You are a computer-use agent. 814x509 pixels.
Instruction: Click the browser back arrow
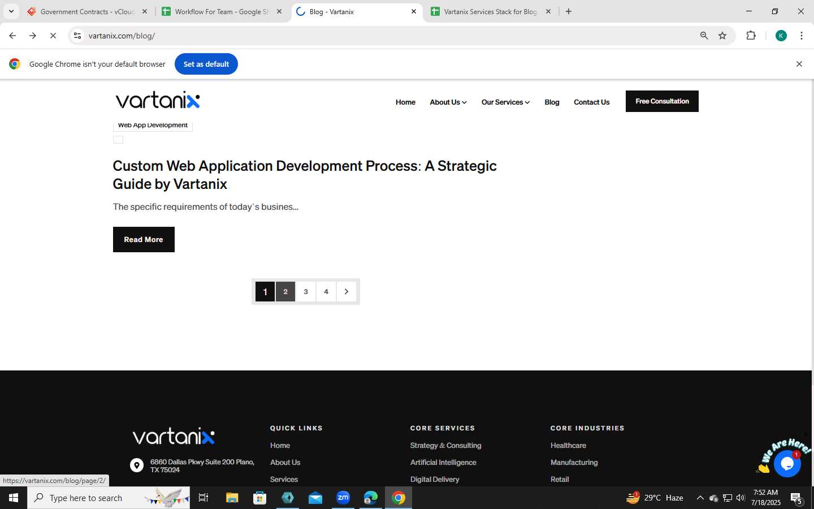pos(12,36)
